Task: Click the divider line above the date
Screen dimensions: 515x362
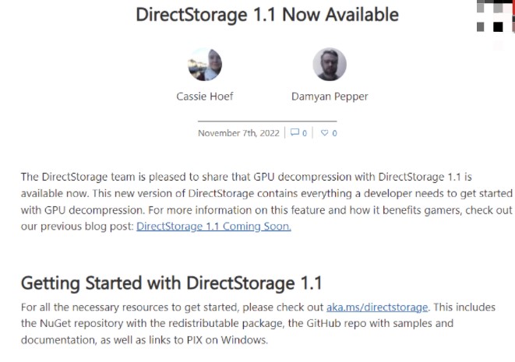Action: pos(267,121)
